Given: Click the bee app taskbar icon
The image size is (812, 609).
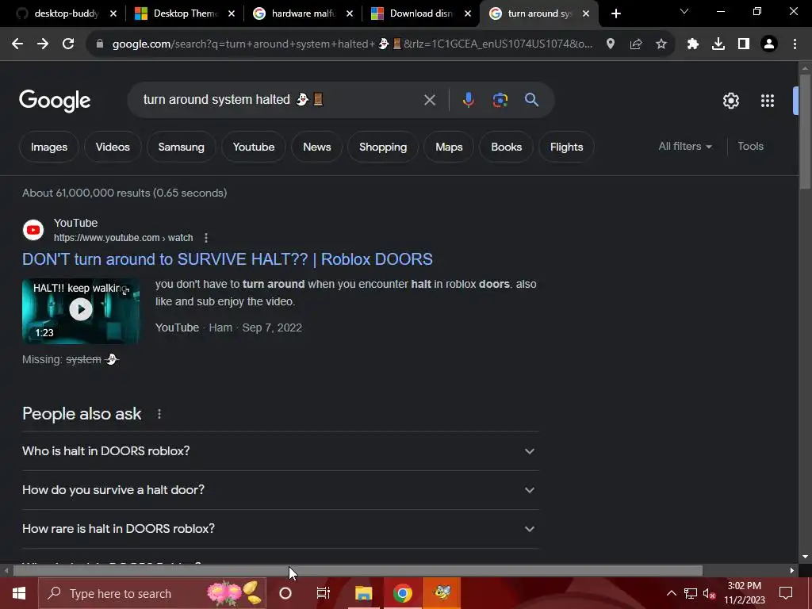Looking at the screenshot, I should pos(442,593).
